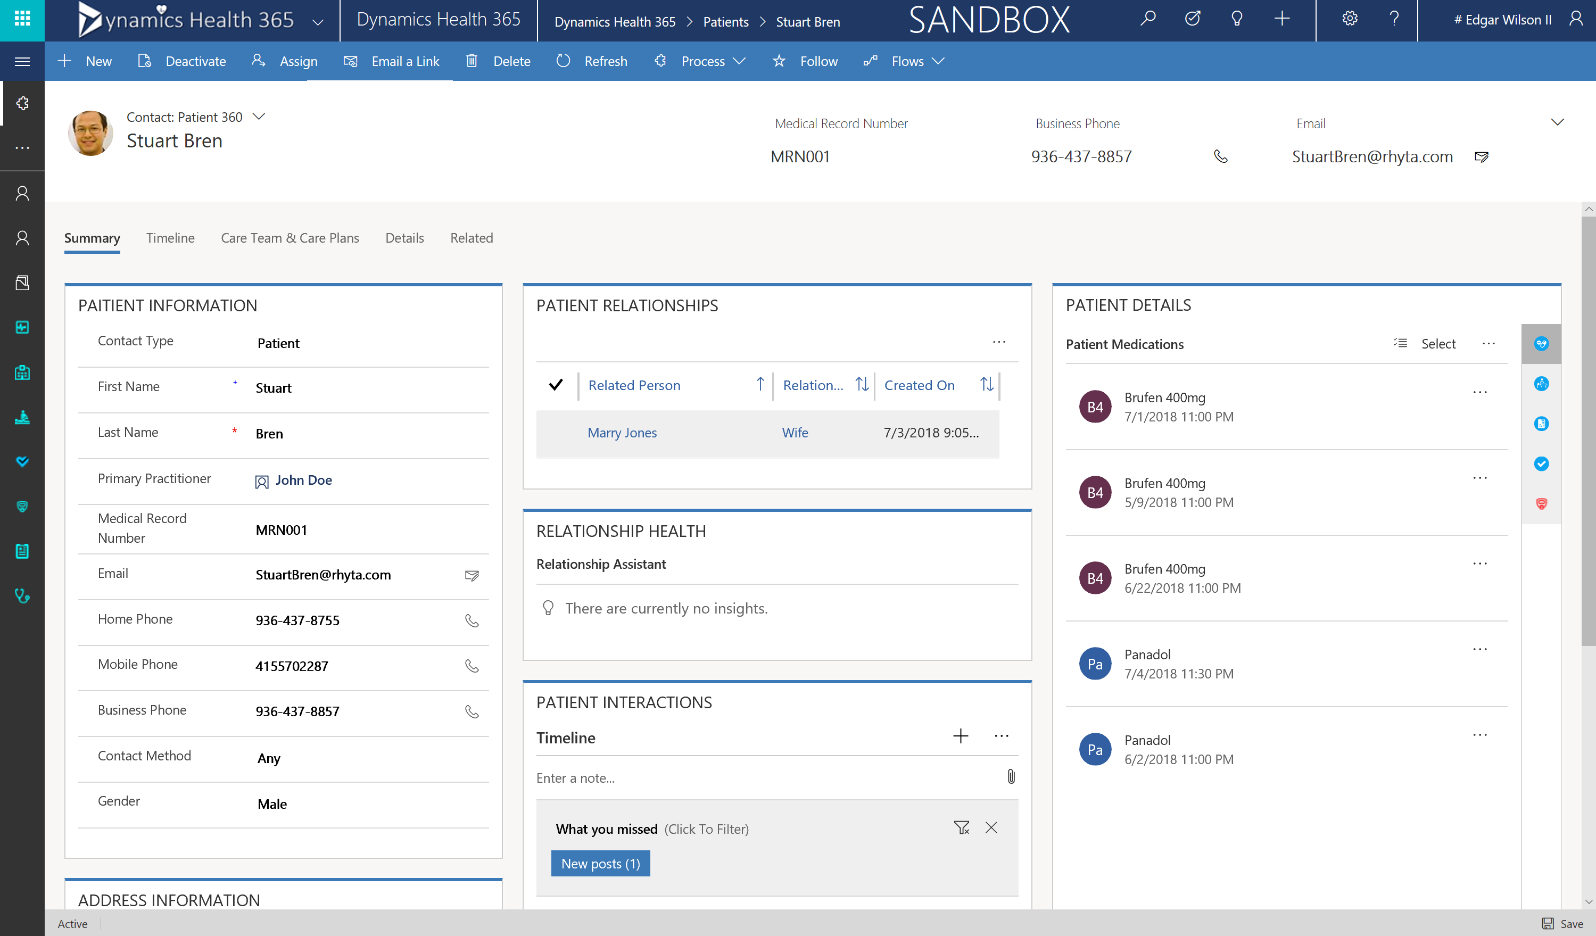This screenshot has width=1596, height=936.
Task: Click the stethoscope icon in the left sidebar
Action: point(22,595)
